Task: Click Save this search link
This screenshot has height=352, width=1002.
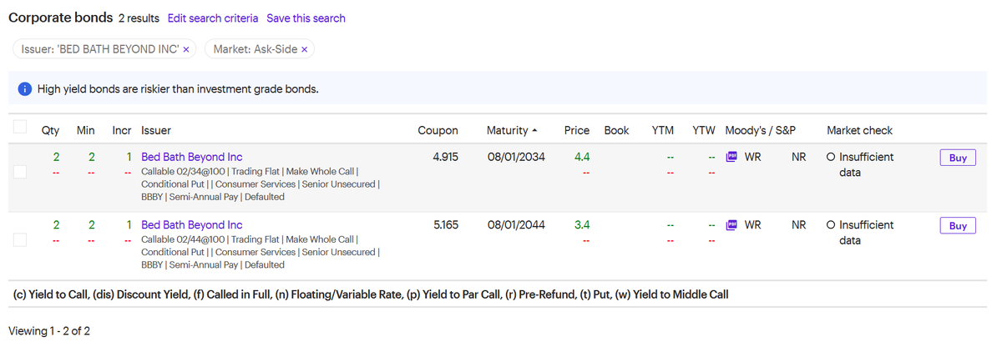Action: point(306,18)
